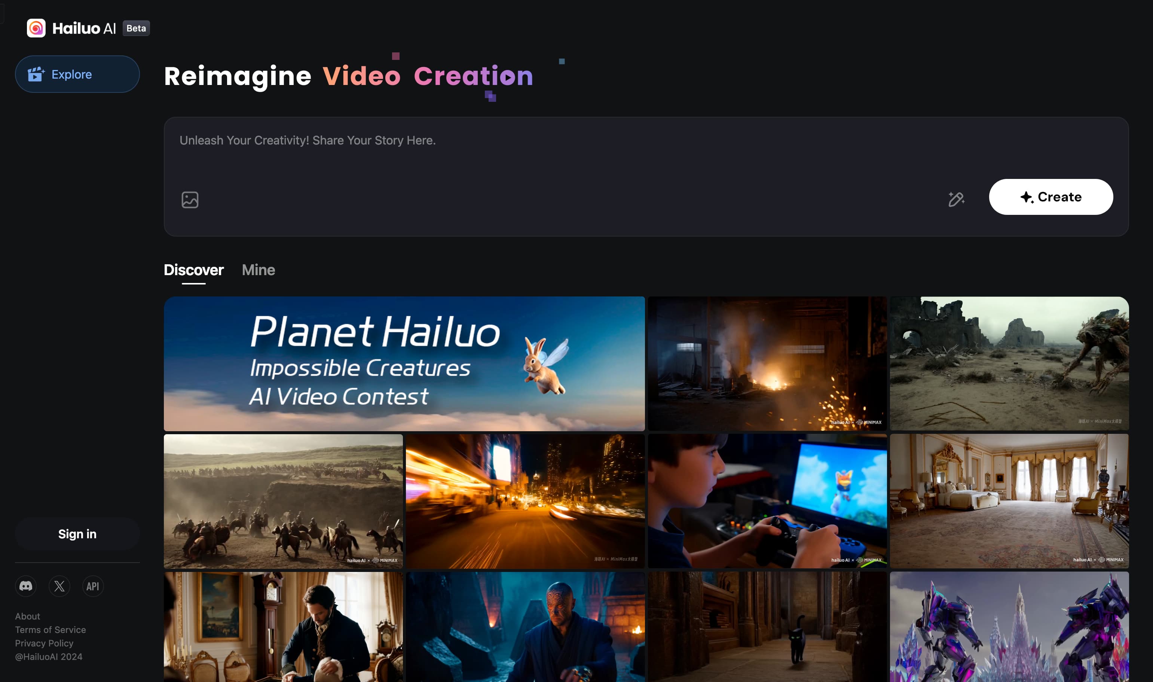The height and width of the screenshot is (682, 1153).
Task: Open the Explore section in sidebar
Action: 77,74
